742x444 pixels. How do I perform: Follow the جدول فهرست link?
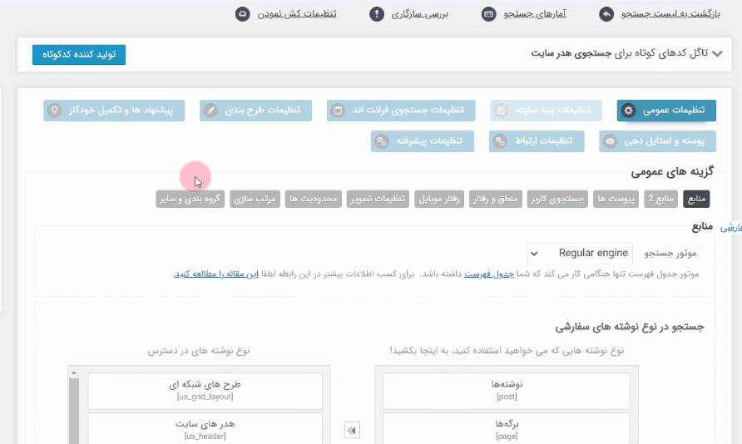click(x=488, y=274)
